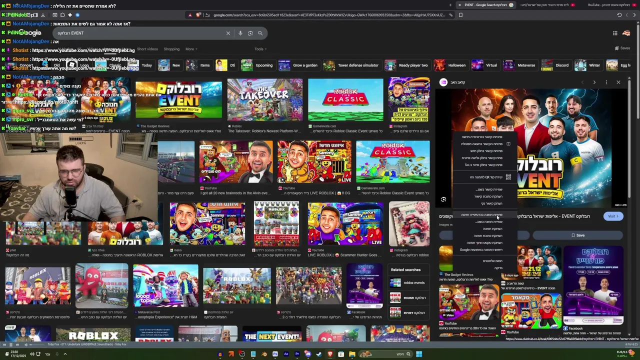Click 'roblox events' related search
The width and height of the screenshot is (640, 360).
[x=408, y=282]
